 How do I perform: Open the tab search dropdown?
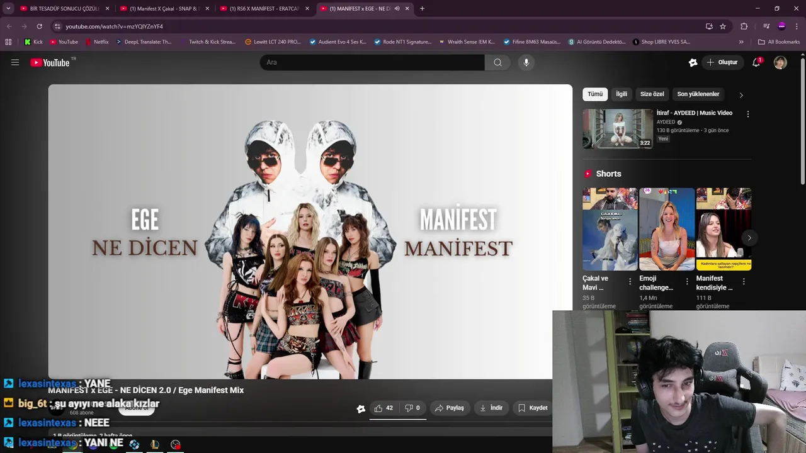click(8, 9)
